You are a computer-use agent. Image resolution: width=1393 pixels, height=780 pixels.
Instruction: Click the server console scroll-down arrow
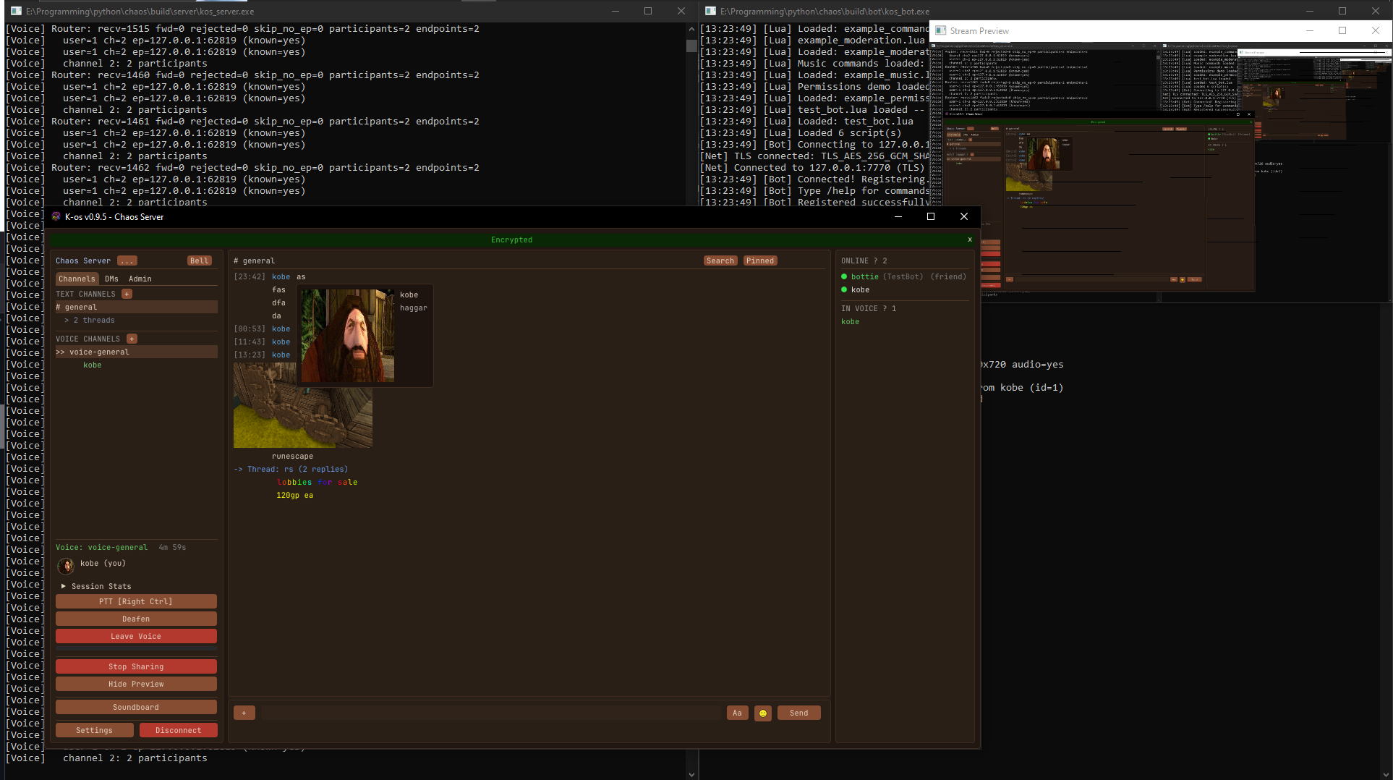(691, 774)
